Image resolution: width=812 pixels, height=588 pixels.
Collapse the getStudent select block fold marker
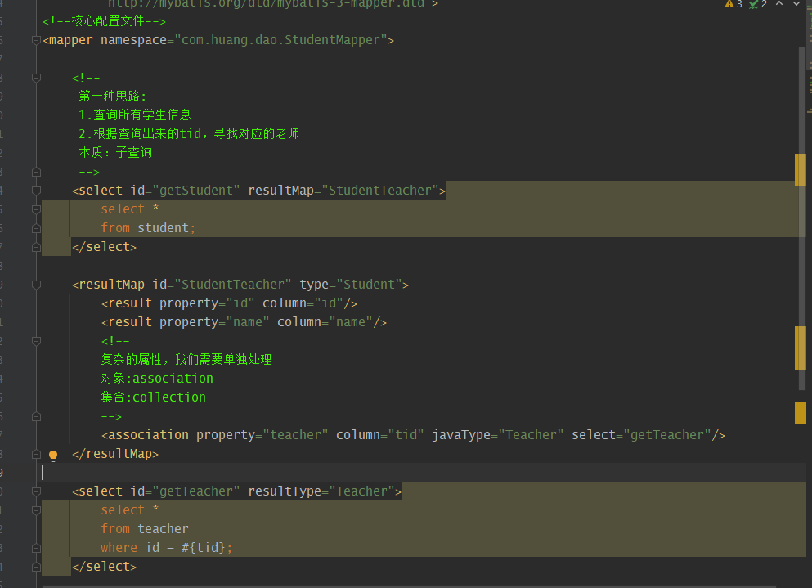pyautogui.click(x=36, y=190)
